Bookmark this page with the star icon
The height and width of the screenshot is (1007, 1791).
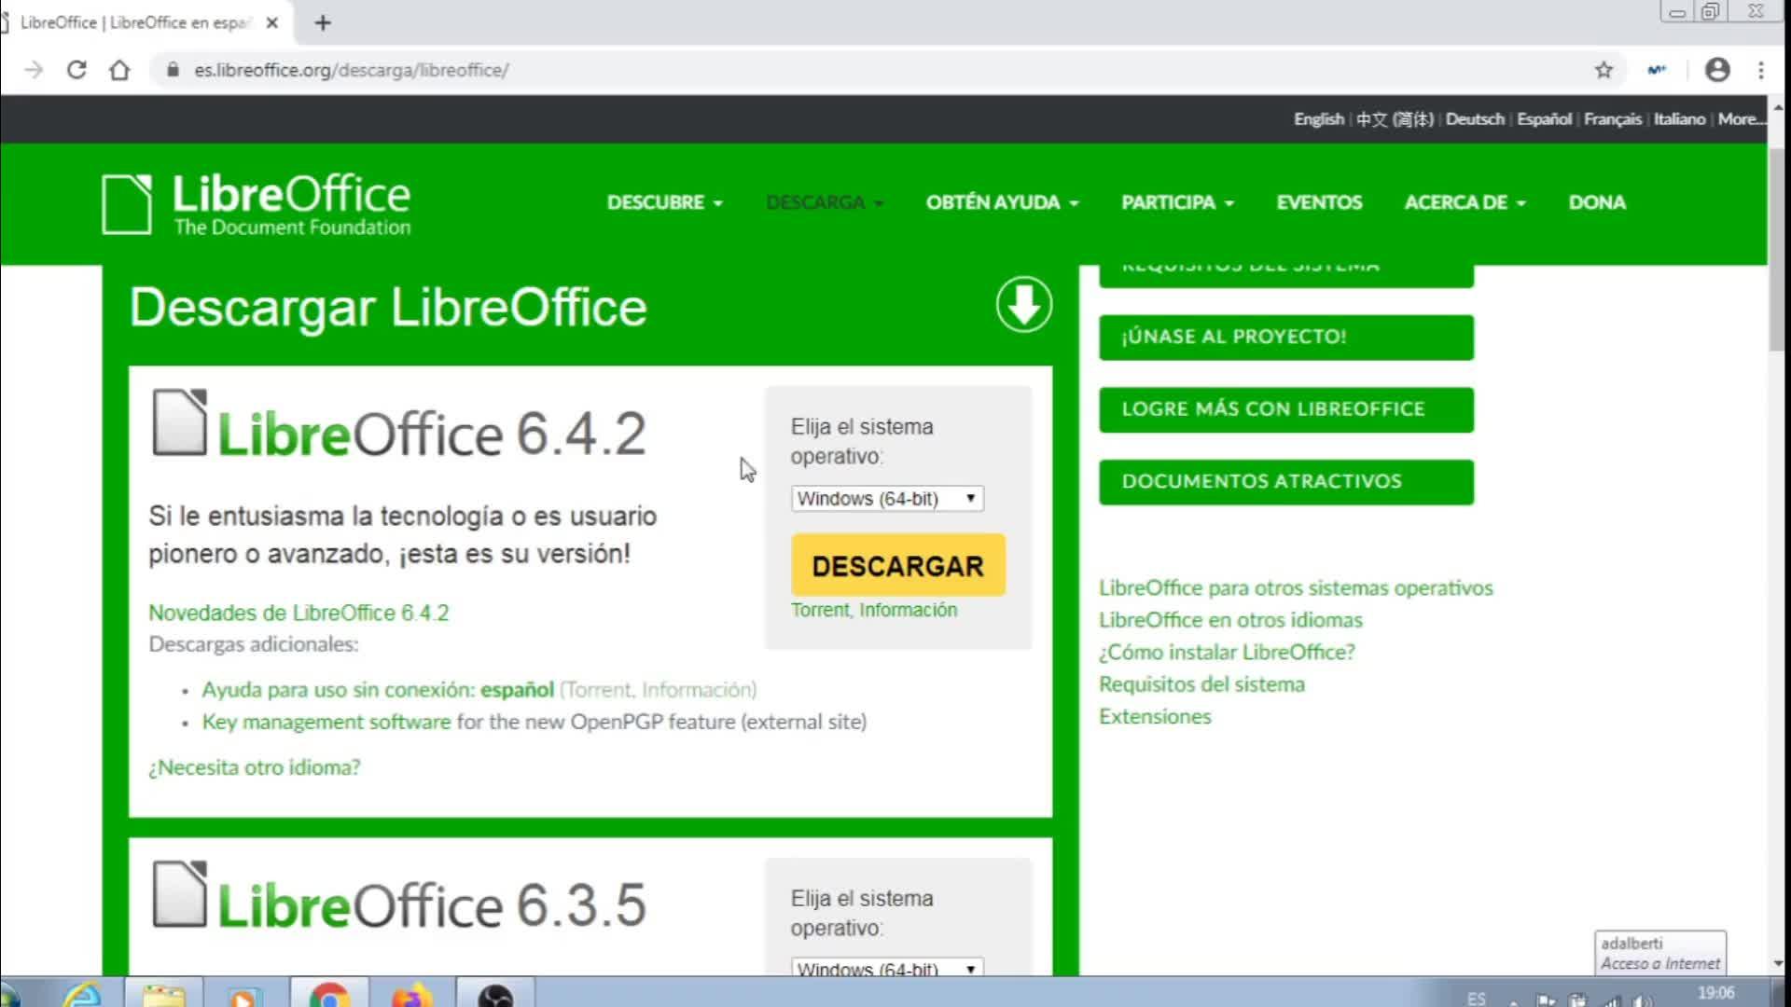(1604, 70)
